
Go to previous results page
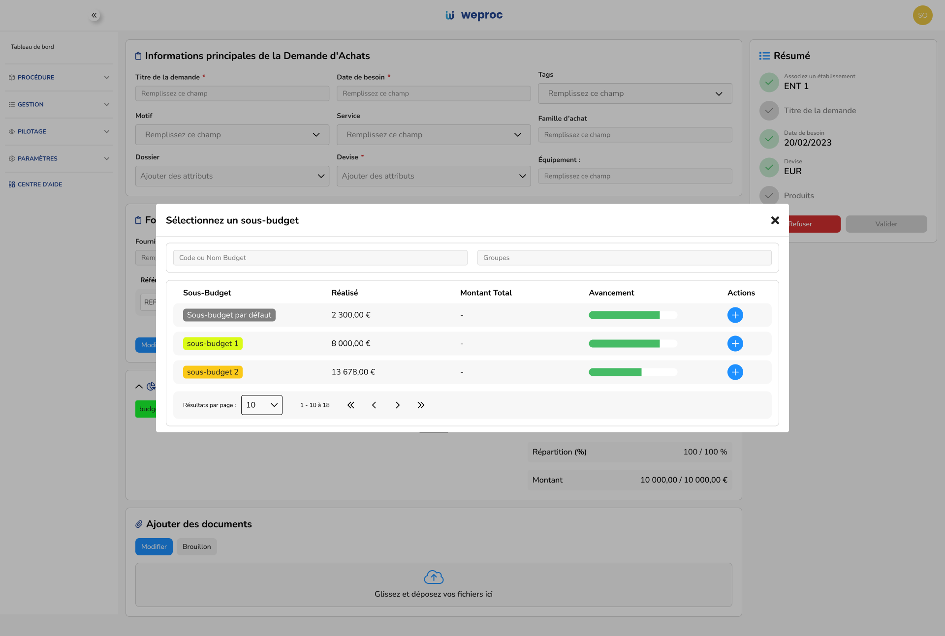point(374,405)
